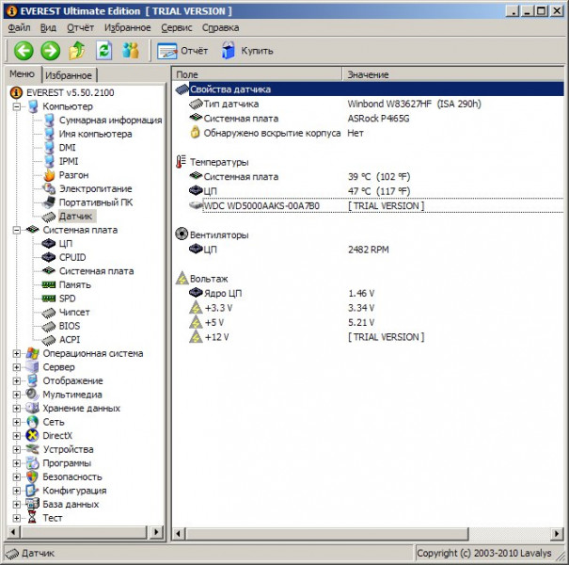Collapse the Системная плата tree node

coord(16,231)
